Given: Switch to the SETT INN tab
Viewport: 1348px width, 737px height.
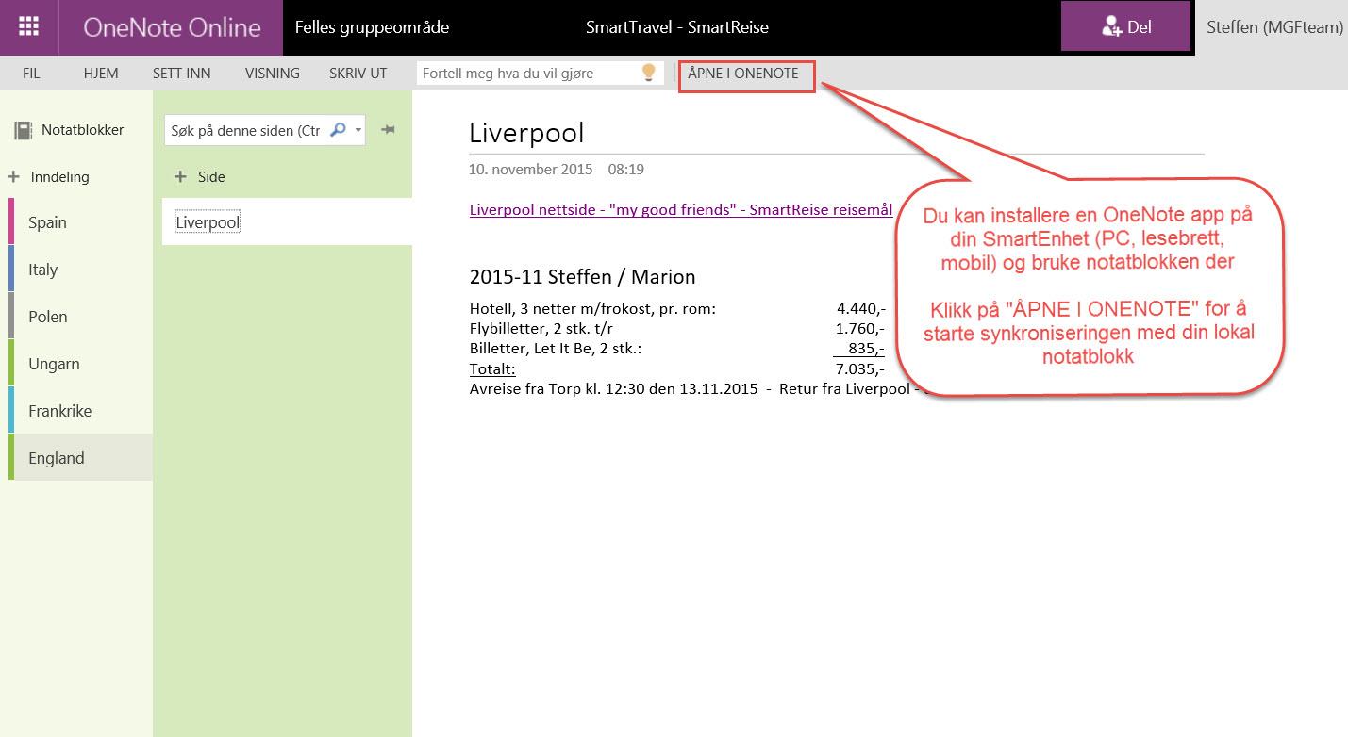Looking at the screenshot, I should [x=182, y=73].
